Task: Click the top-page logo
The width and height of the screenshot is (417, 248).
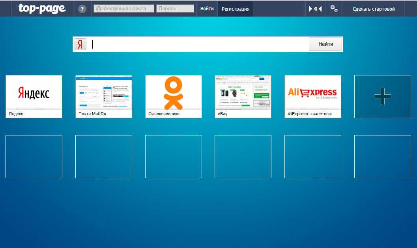Action: pos(42,8)
